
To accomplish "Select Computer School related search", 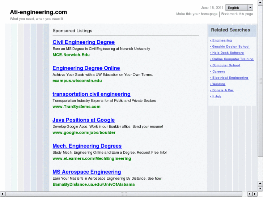I will pos(225,65).
